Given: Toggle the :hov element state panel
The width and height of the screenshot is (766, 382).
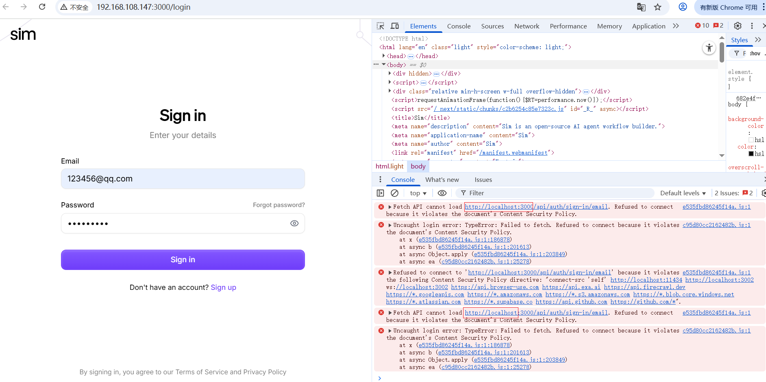Looking at the screenshot, I should tap(755, 53).
